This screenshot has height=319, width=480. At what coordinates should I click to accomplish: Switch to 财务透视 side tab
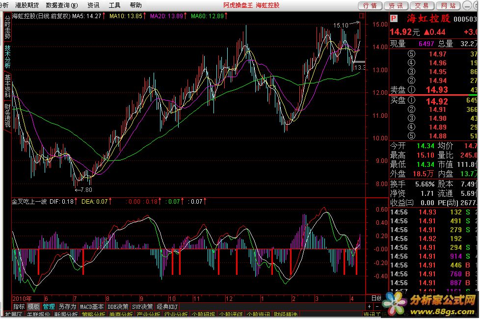point(7,115)
